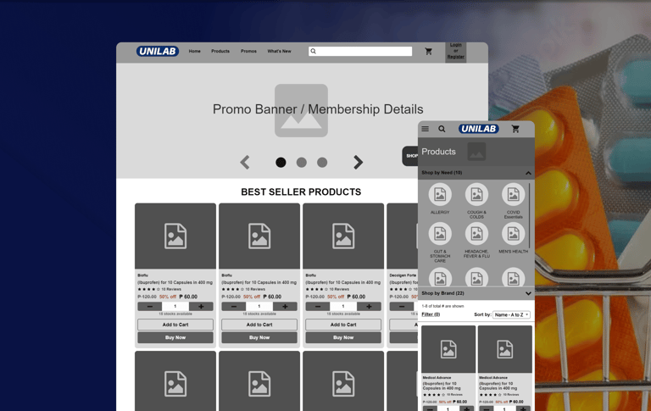This screenshot has height=411, width=651.
Task: Select the first banner carousel dot
Action: pos(281,163)
